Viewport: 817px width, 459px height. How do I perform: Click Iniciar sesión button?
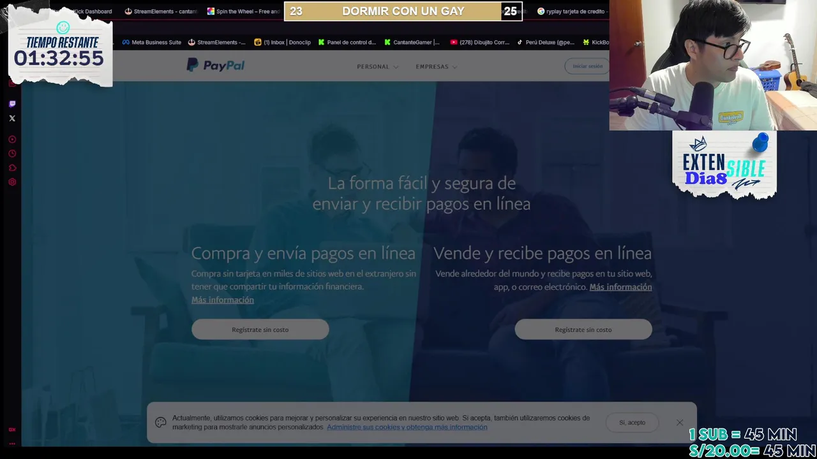pyautogui.click(x=587, y=66)
